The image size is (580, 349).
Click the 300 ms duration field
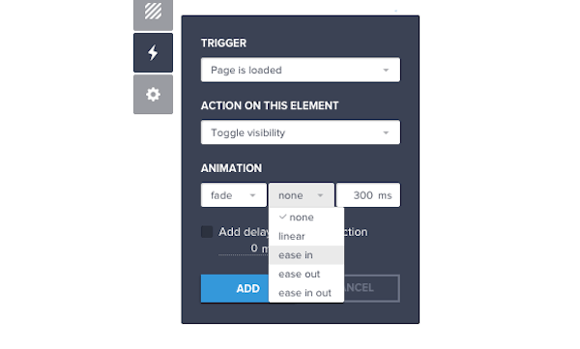click(x=368, y=194)
